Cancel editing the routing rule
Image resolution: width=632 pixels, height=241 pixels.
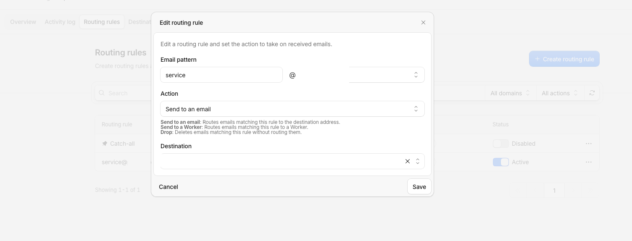pyautogui.click(x=169, y=187)
